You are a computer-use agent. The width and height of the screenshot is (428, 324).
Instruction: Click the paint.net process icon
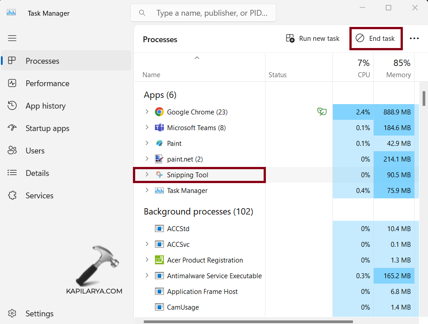point(159,159)
